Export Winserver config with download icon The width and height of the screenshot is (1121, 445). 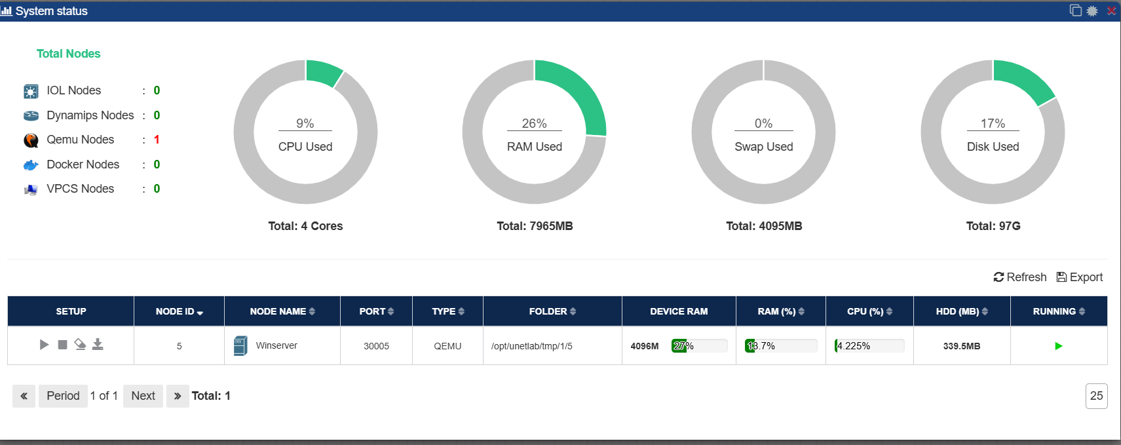(x=98, y=344)
